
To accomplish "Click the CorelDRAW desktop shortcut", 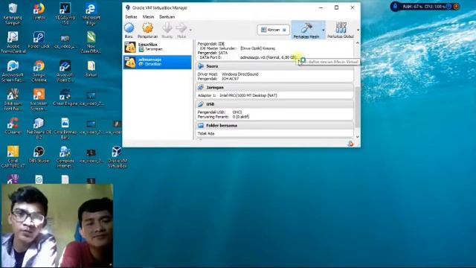I will (x=91, y=42).
